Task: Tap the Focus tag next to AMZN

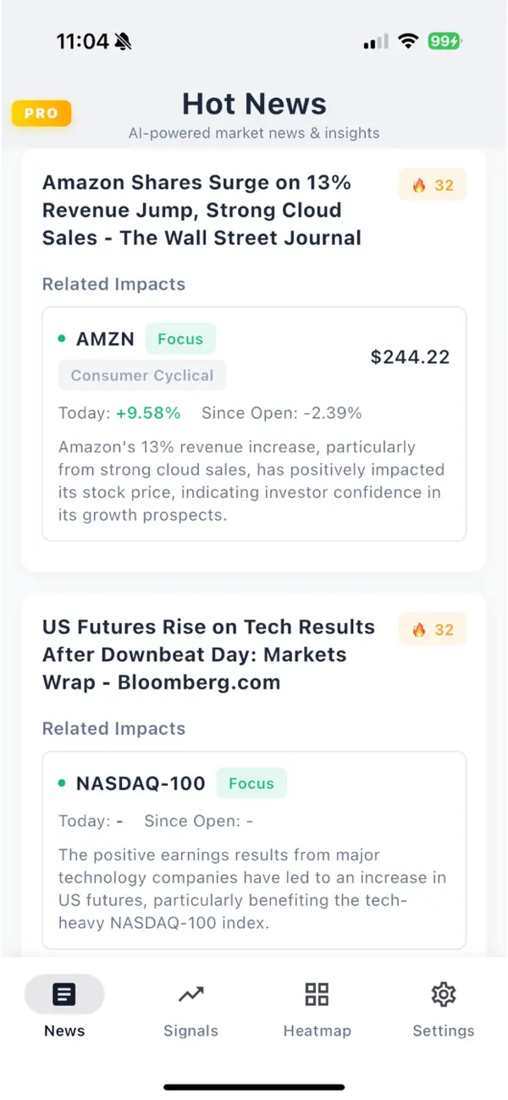Action: (180, 339)
